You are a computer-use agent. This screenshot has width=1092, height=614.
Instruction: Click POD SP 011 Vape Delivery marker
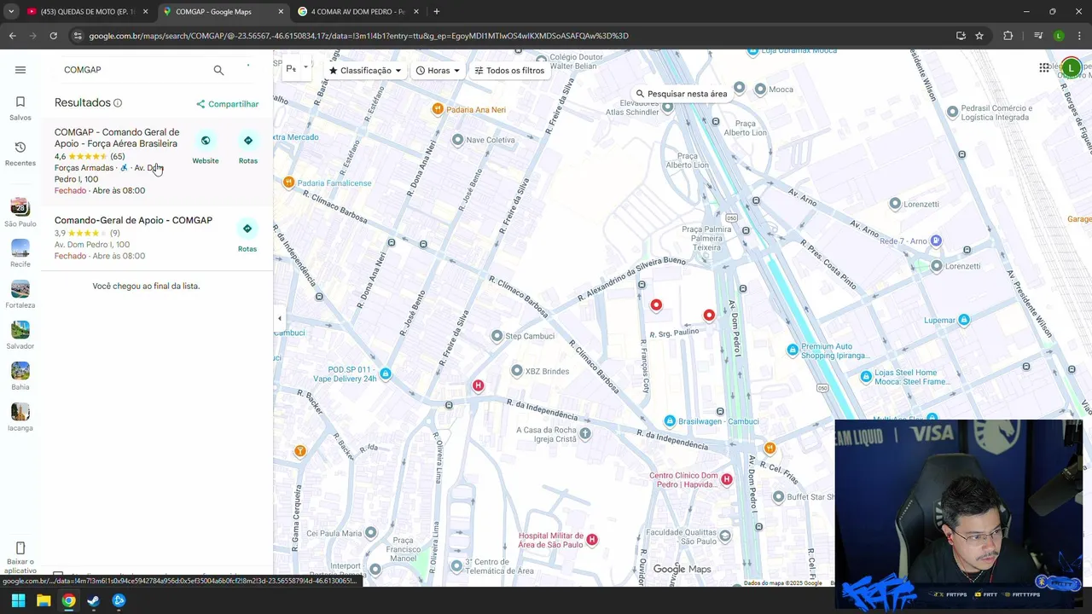tap(386, 374)
